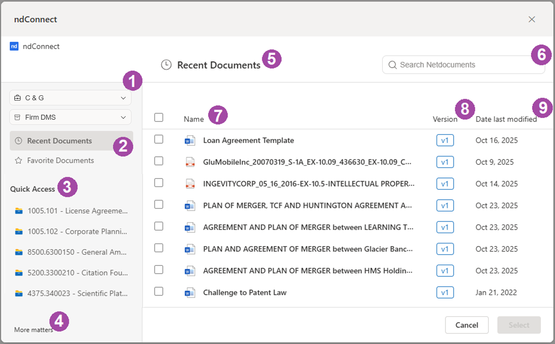Click the cabinet icon in the Firm DMS selector
Screen dimensions: 555x344
coord(17,117)
